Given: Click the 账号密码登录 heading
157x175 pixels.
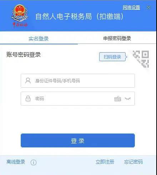Looking at the screenshot, I should [x=24, y=55].
